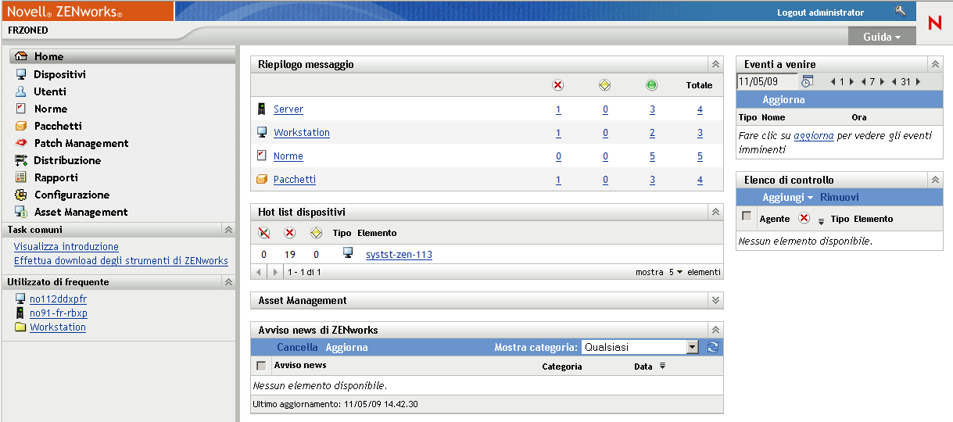Click Effettua download degli strumenti di ZENworks
The height and width of the screenshot is (422, 953).
(121, 261)
